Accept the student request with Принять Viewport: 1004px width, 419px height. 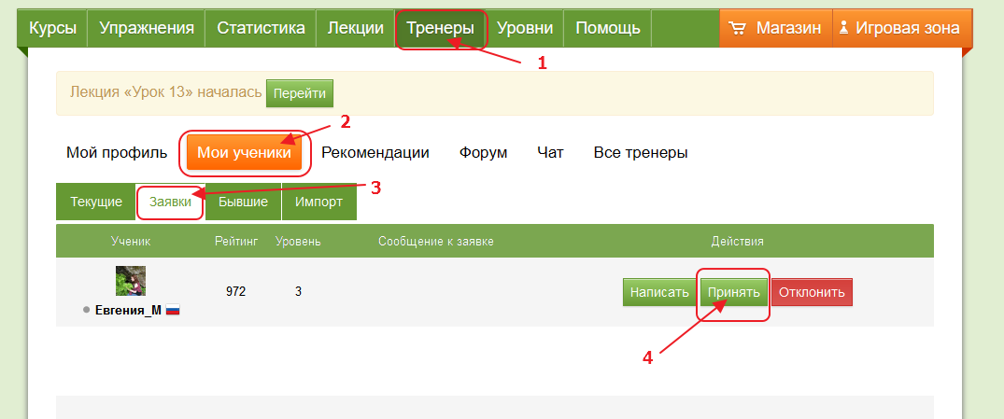pyautogui.click(x=733, y=292)
